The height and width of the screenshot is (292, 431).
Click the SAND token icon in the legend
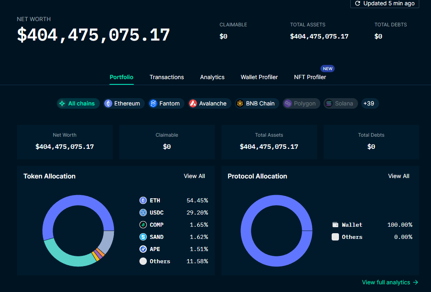click(x=143, y=237)
